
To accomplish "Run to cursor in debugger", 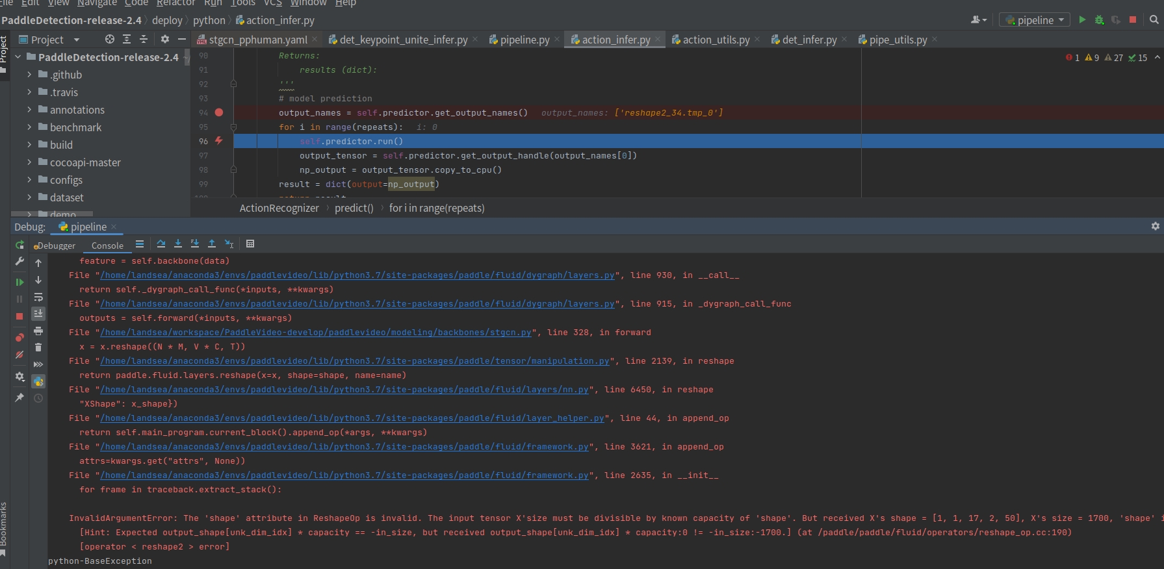I will [x=229, y=244].
